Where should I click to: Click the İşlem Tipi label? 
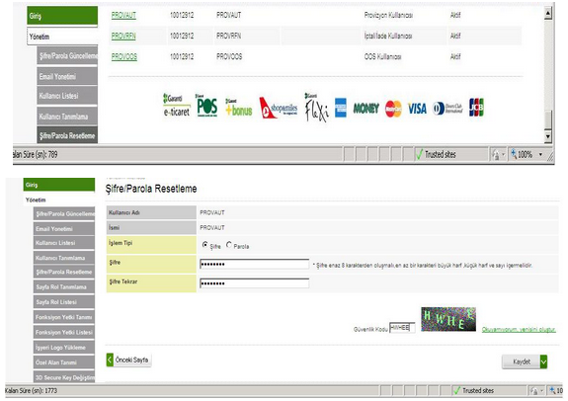121,243
